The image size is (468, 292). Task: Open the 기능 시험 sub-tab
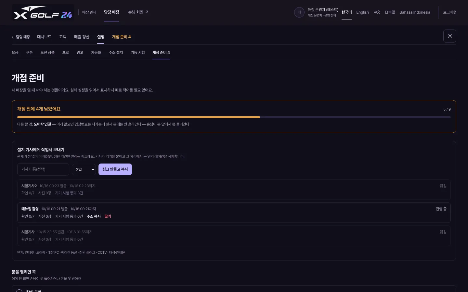click(138, 53)
